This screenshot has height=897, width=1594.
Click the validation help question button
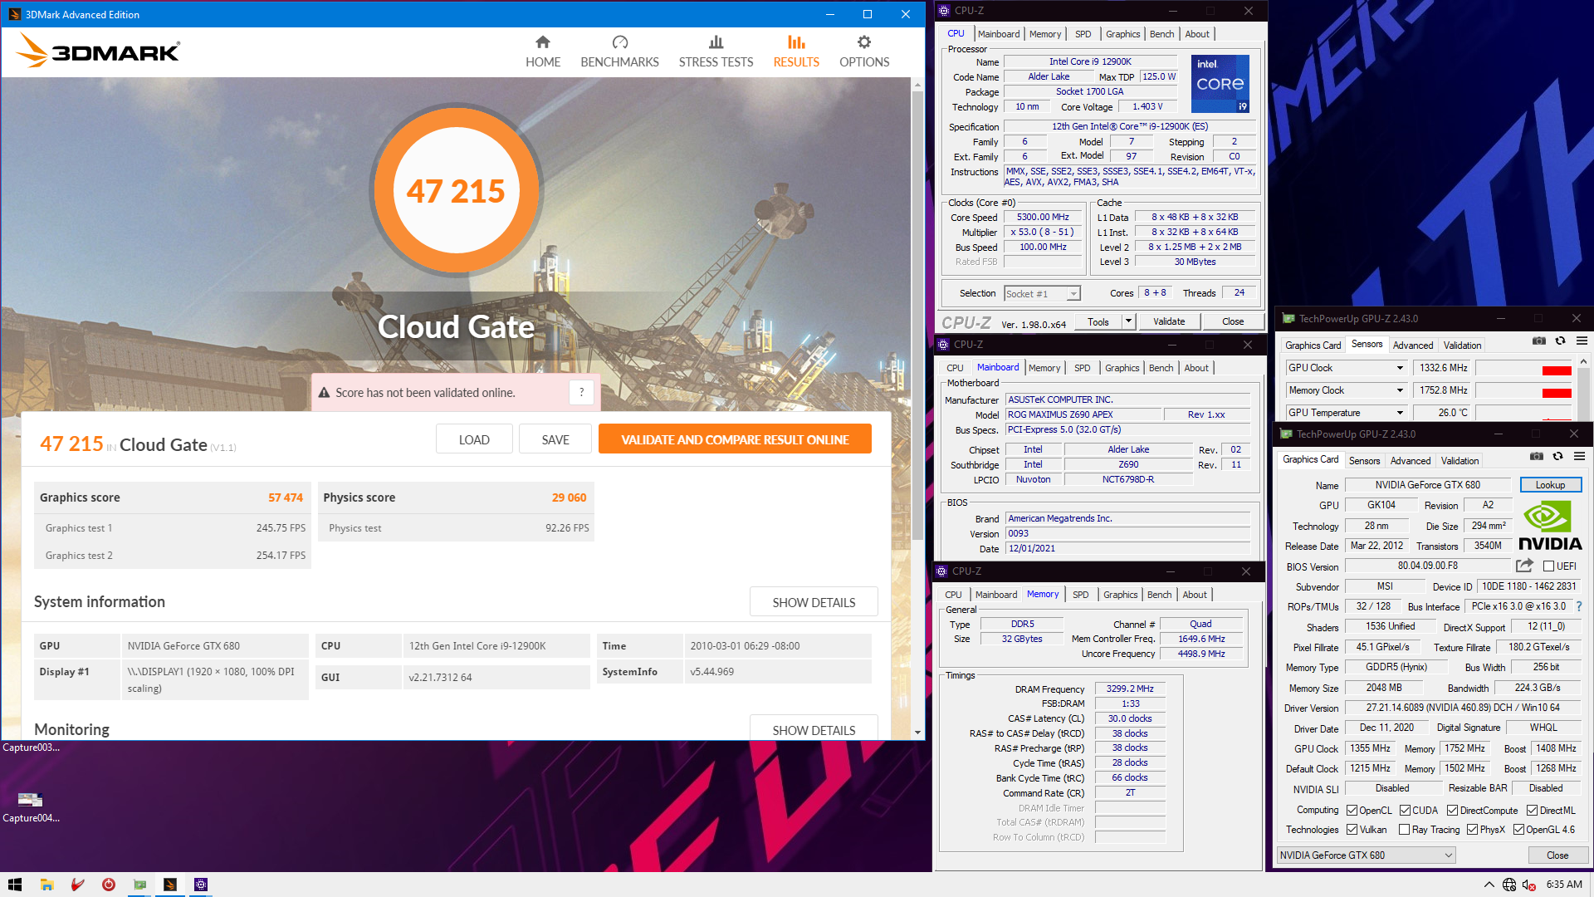coord(581,392)
